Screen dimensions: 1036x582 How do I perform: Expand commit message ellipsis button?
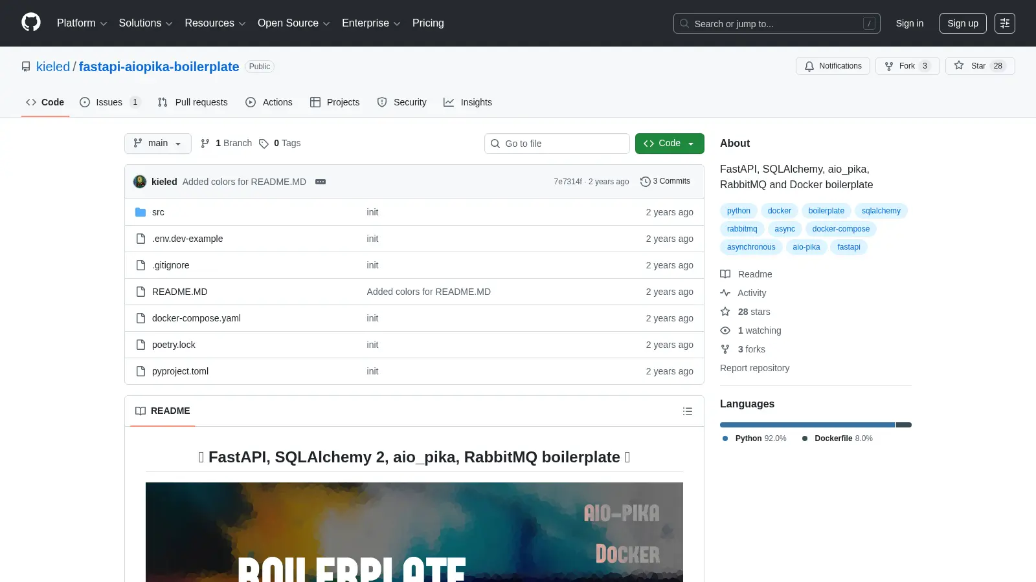321,182
